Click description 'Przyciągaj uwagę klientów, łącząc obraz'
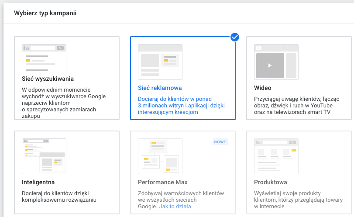The image size is (354, 217). 296,106
